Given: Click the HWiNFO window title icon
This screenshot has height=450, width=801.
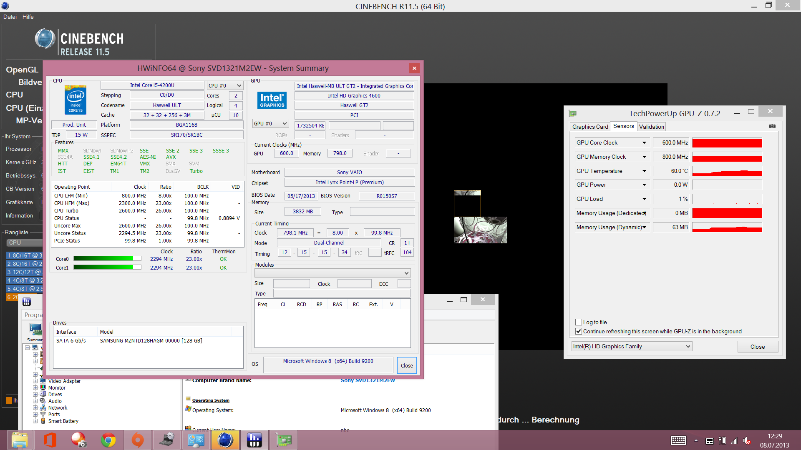Looking at the screenshot, I should click(x=27, y=302).
